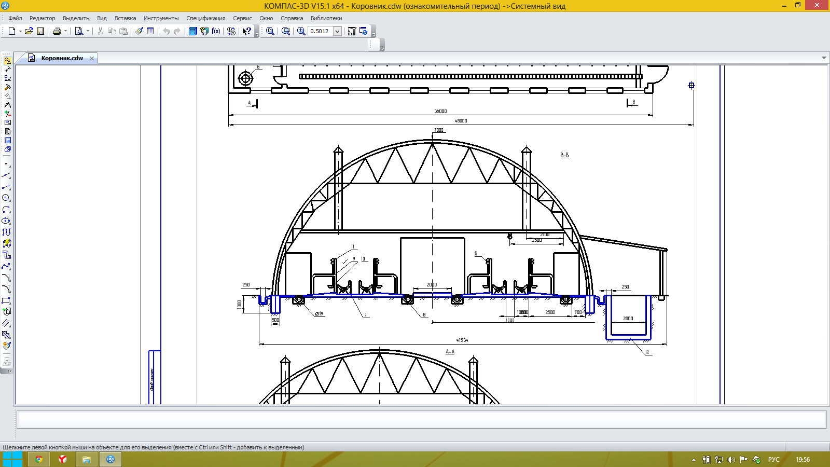This screenshot has height=467, width=830.
Task: Close the Коровник.cdw tab
Action: [92, 58]
